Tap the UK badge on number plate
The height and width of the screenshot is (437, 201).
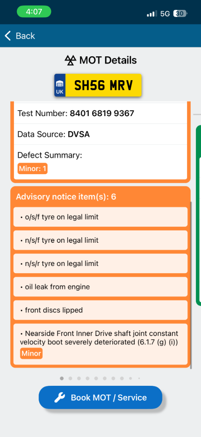pyautogui.click(x=59, y=85)
